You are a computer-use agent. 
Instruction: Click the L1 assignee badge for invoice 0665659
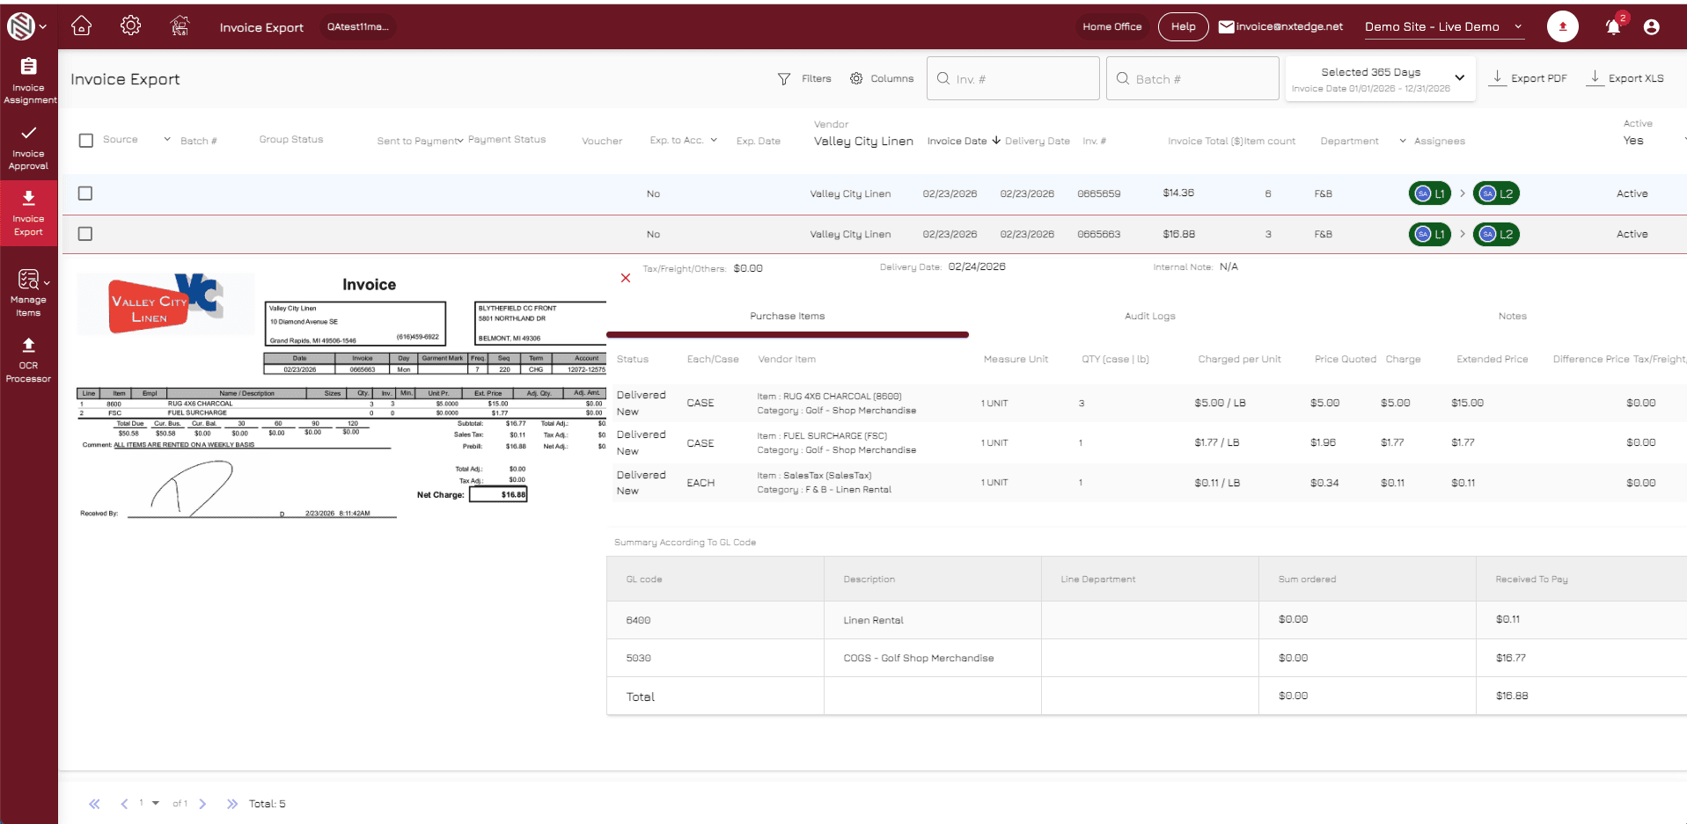1429,193
